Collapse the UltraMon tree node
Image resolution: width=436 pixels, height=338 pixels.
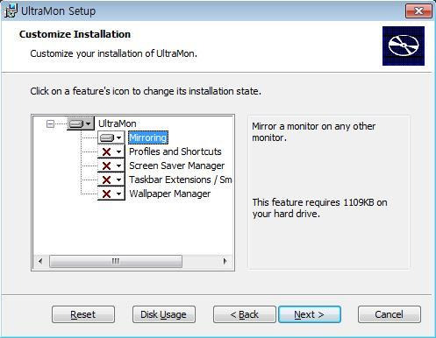(x=50, y=123)
